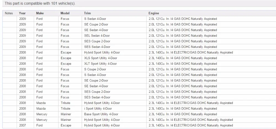The height and width of the screenshot is (129, 276).
Task: Click the year '2008' in the XLT Sport Utility row
Action: click(x=23, y=64)
